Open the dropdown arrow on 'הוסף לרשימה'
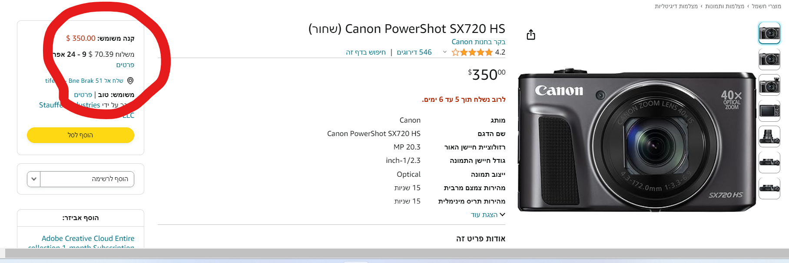789x263 pixels. click(x=34, y=179)
